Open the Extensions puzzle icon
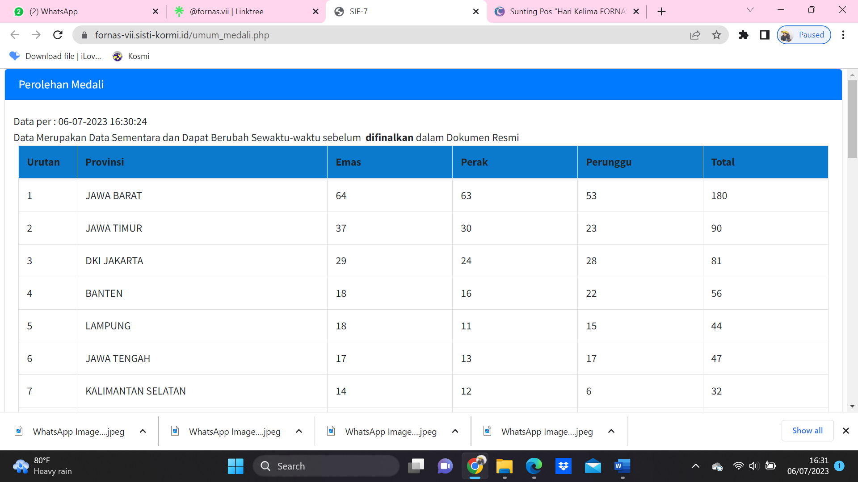 (743, 35)
